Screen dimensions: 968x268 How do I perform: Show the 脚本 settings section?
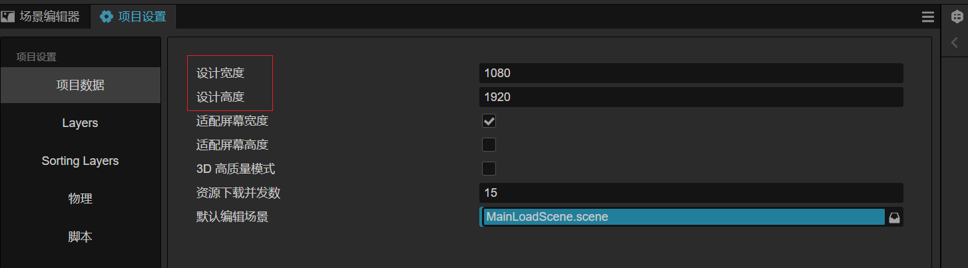80,237
